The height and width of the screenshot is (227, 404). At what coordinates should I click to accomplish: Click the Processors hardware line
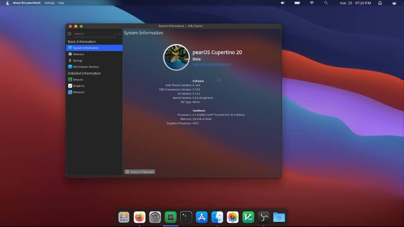pos(211,115)
